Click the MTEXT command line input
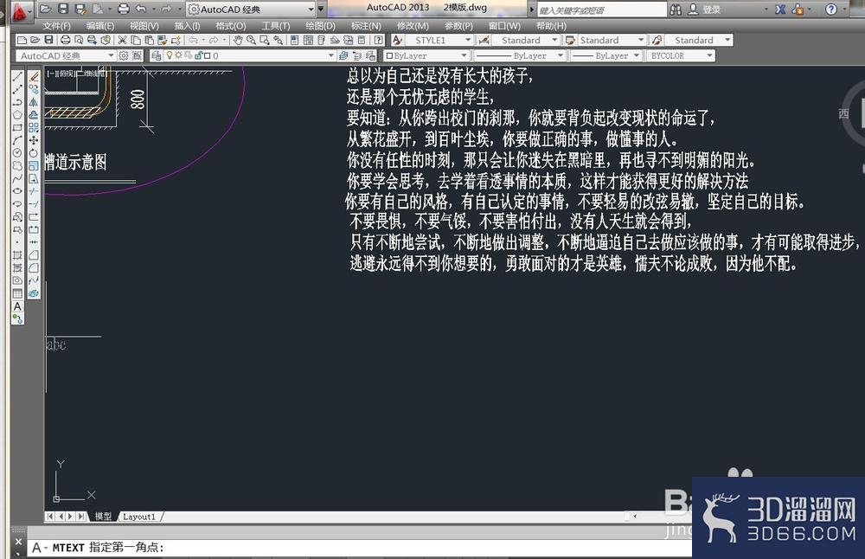The image size is (865, 559). click(x=359, y=548)
